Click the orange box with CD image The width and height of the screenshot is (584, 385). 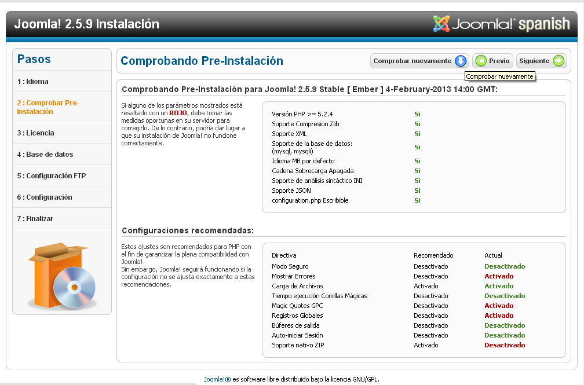pos(62,276)
